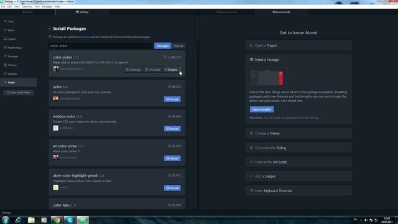Open the Selection menu
Viewport: 398px width, 224px height.
[x=27, y=7]
